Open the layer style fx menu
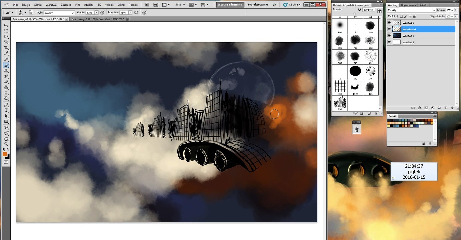Screen dimensions: 461x240 pos(420,108)
